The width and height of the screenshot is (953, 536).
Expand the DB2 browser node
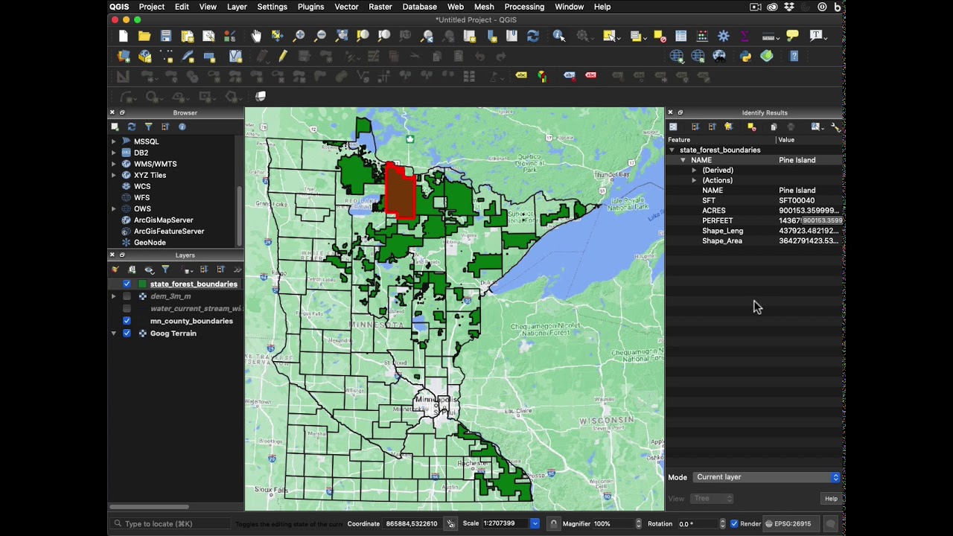click(114, 153)
